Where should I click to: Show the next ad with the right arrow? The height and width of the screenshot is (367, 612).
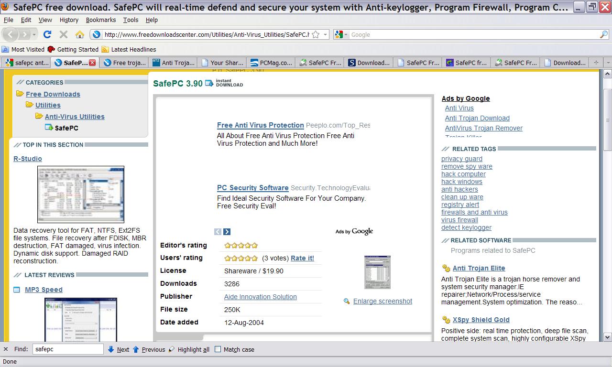point(227,232)
